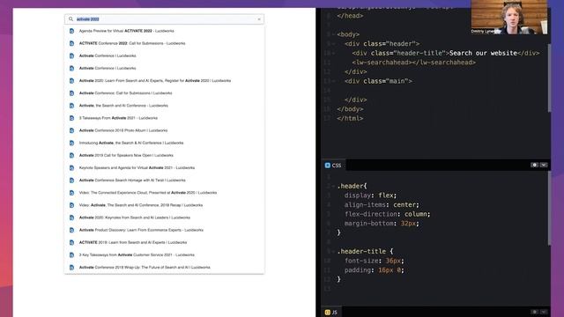
Task: Click the presenter webcam thumbnail
Action: coord(509,17)
